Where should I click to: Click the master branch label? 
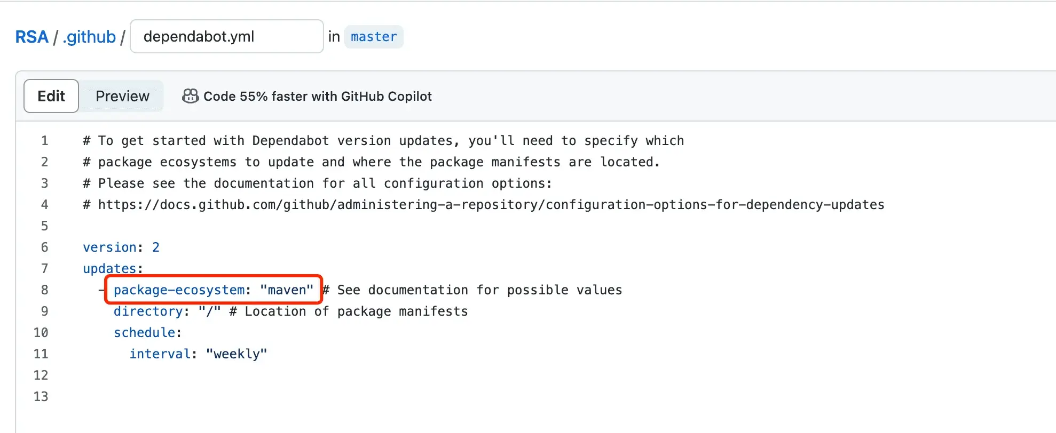tap(374, 37)
